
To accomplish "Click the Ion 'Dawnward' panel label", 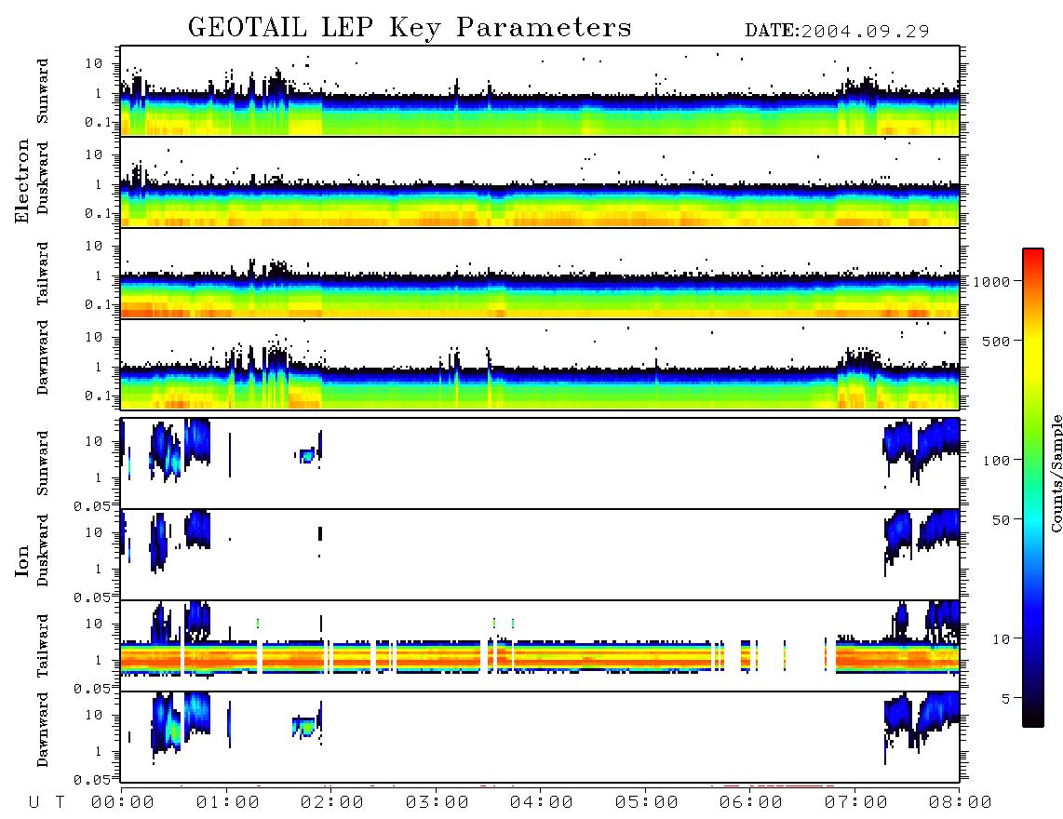I will pos(43,729).
